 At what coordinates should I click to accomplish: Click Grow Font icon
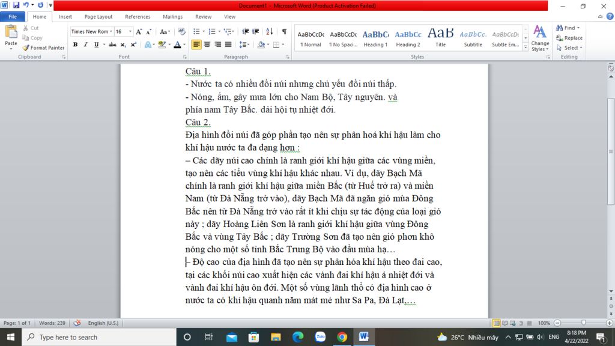click(139, 32)
